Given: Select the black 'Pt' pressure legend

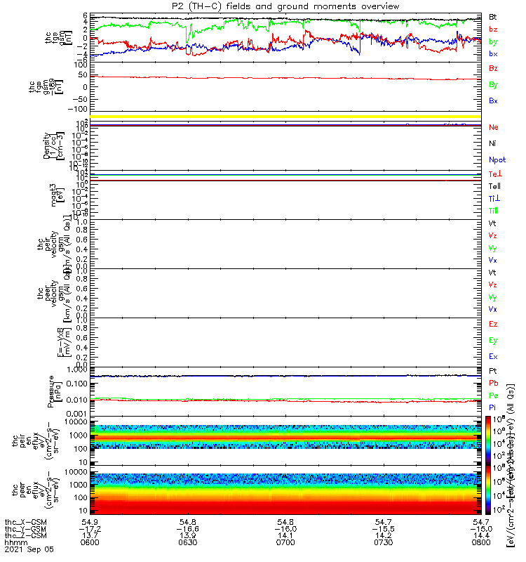Looking at the screenshot, I should coord(493,371).
